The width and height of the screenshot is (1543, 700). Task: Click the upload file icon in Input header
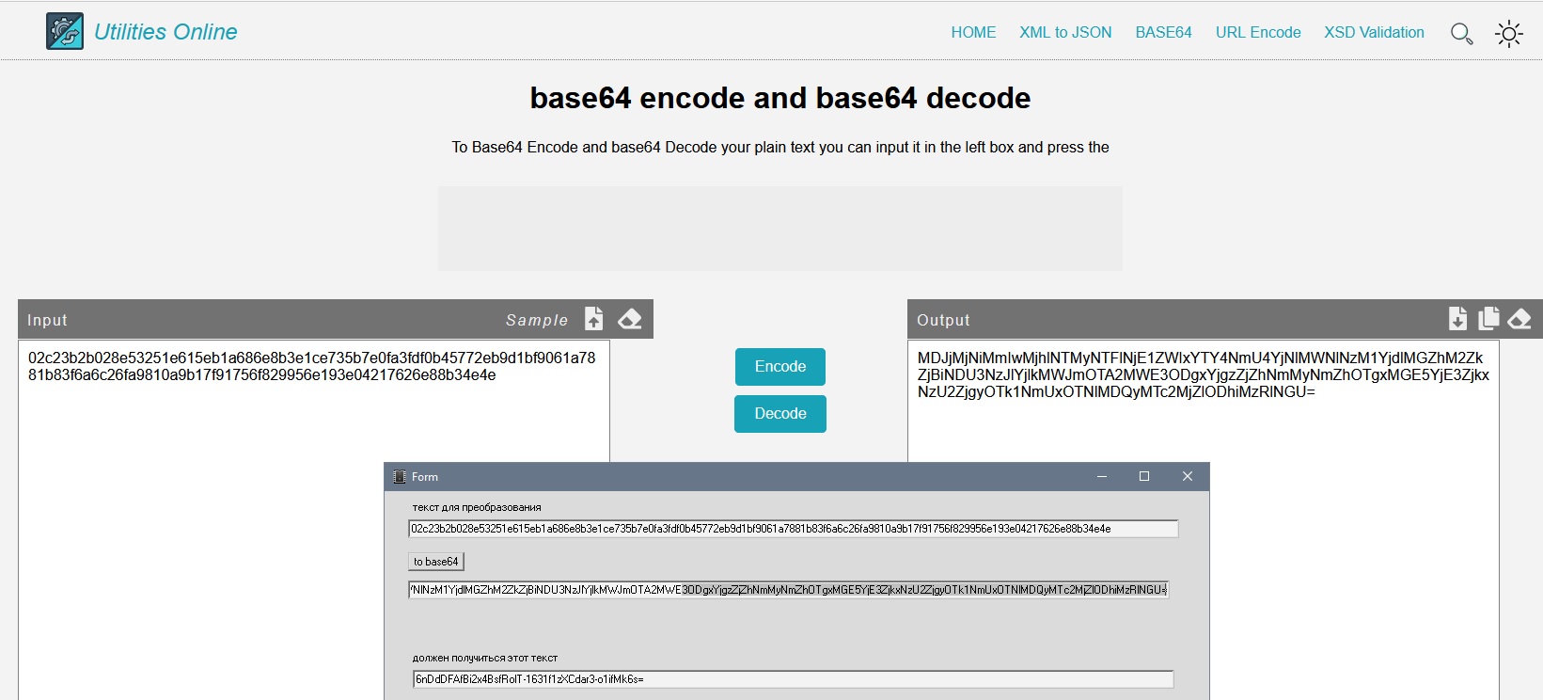[x=594, y=320]
